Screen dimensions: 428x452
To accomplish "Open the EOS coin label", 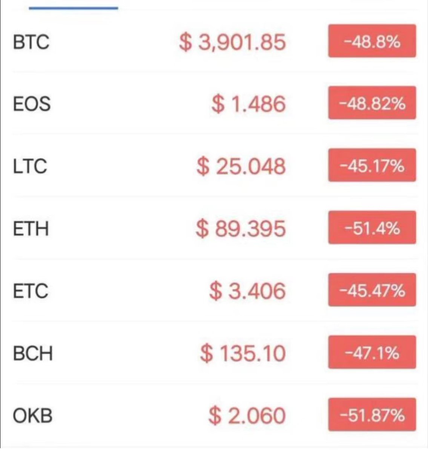I will (x=32, y=104).
